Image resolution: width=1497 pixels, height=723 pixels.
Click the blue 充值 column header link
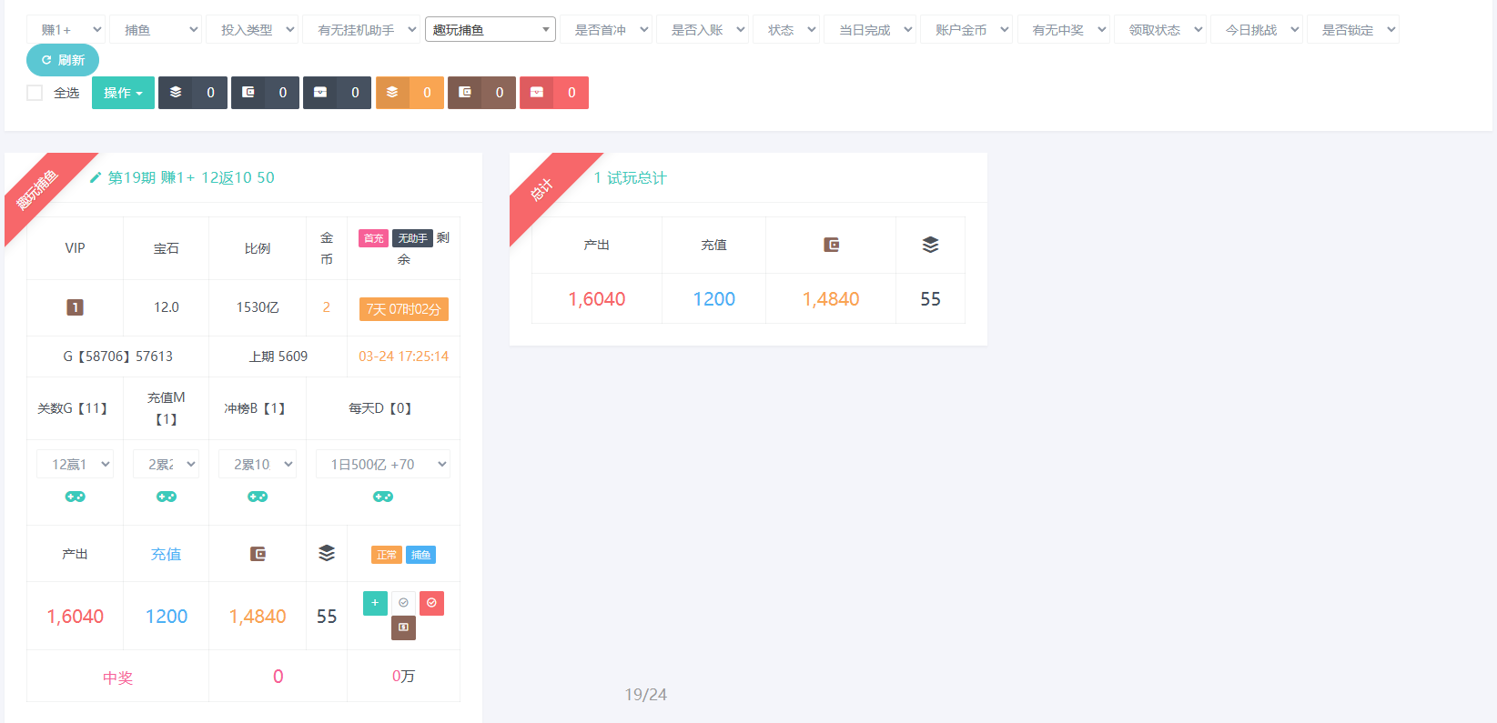tap(166, 554)
